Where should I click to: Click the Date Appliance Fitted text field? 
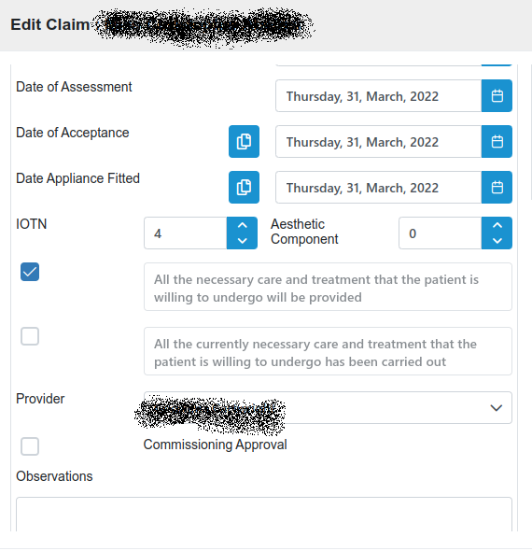(379, 187)
